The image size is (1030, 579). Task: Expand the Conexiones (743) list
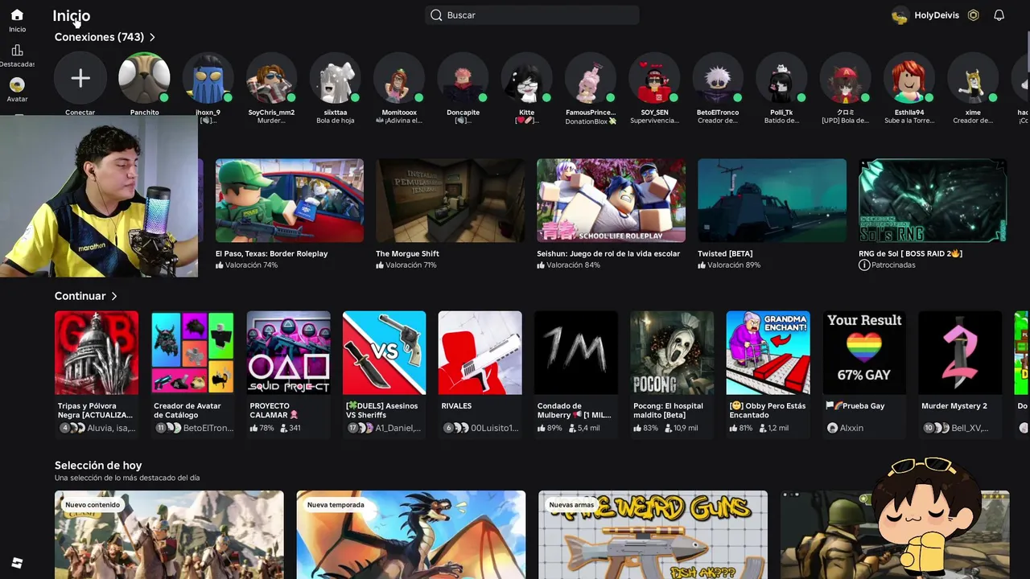point(105,37)
